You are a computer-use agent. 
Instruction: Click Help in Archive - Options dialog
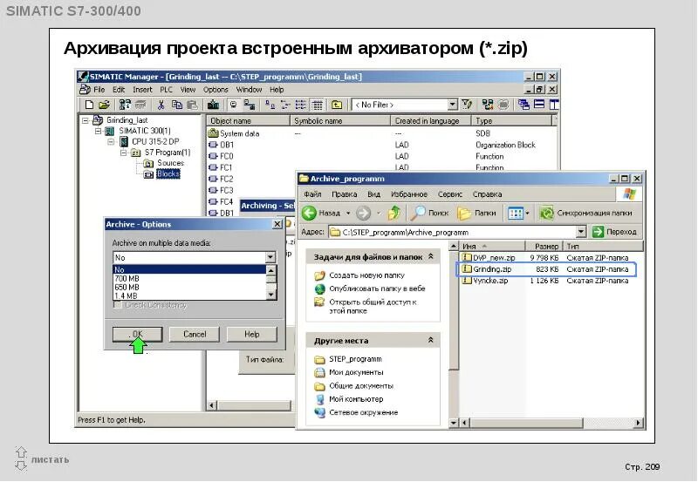(x=251, y=334)
